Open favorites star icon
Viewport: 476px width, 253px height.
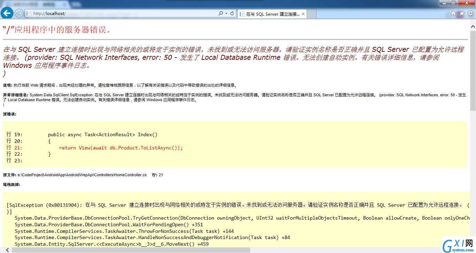tap(462, 14)
